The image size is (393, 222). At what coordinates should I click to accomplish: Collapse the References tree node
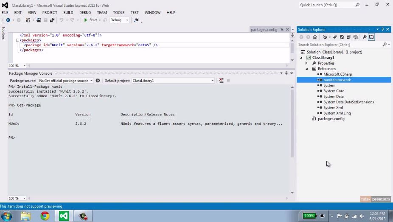tap(307, 69)
